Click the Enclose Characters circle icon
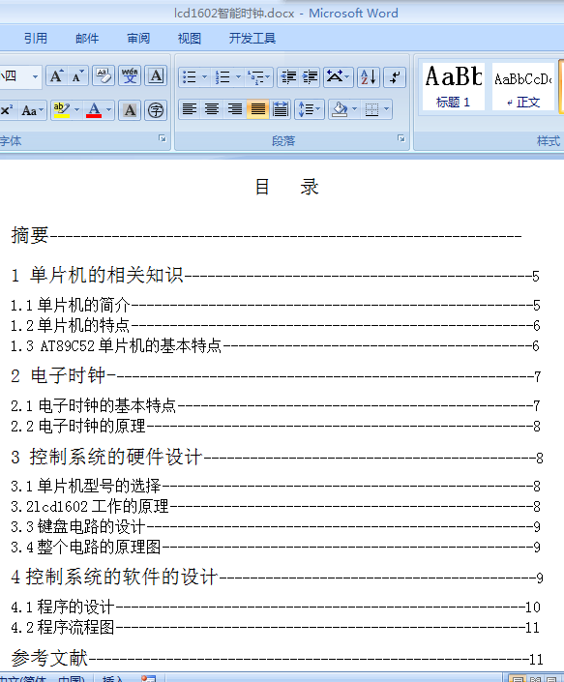This screenshot has height=682, width=564. click(155, 110)
